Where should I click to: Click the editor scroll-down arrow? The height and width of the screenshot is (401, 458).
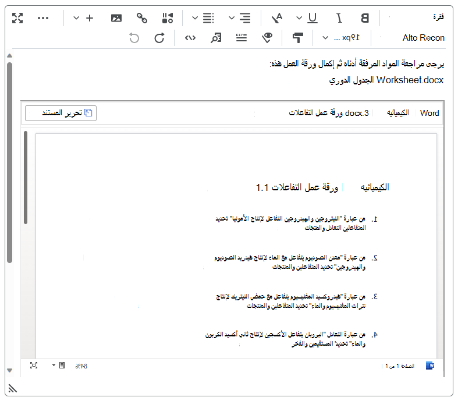pyautogui.click(x=10, y=370)
